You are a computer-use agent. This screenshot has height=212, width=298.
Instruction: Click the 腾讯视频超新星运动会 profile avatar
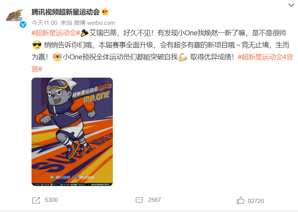tap(14, 16)
